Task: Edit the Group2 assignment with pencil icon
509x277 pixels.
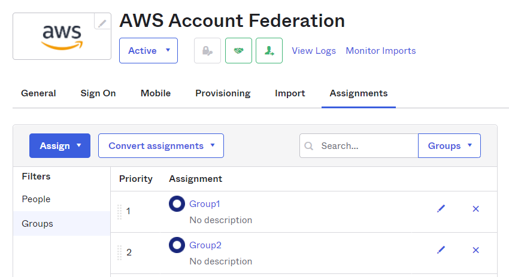Action: [441, 250]
